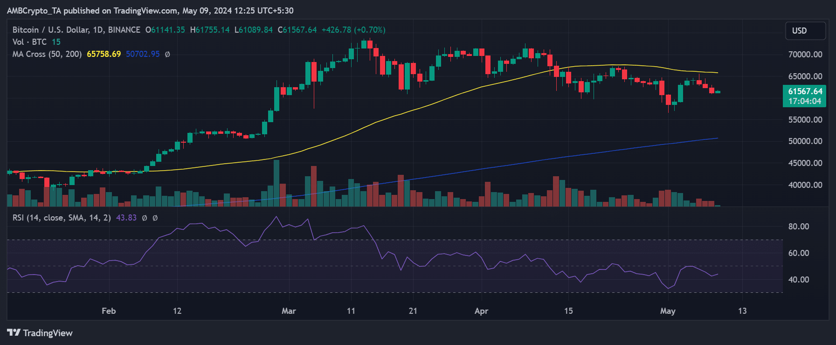Click the Apr date on time axis
836x345 pixels.
tap(481, 311)
